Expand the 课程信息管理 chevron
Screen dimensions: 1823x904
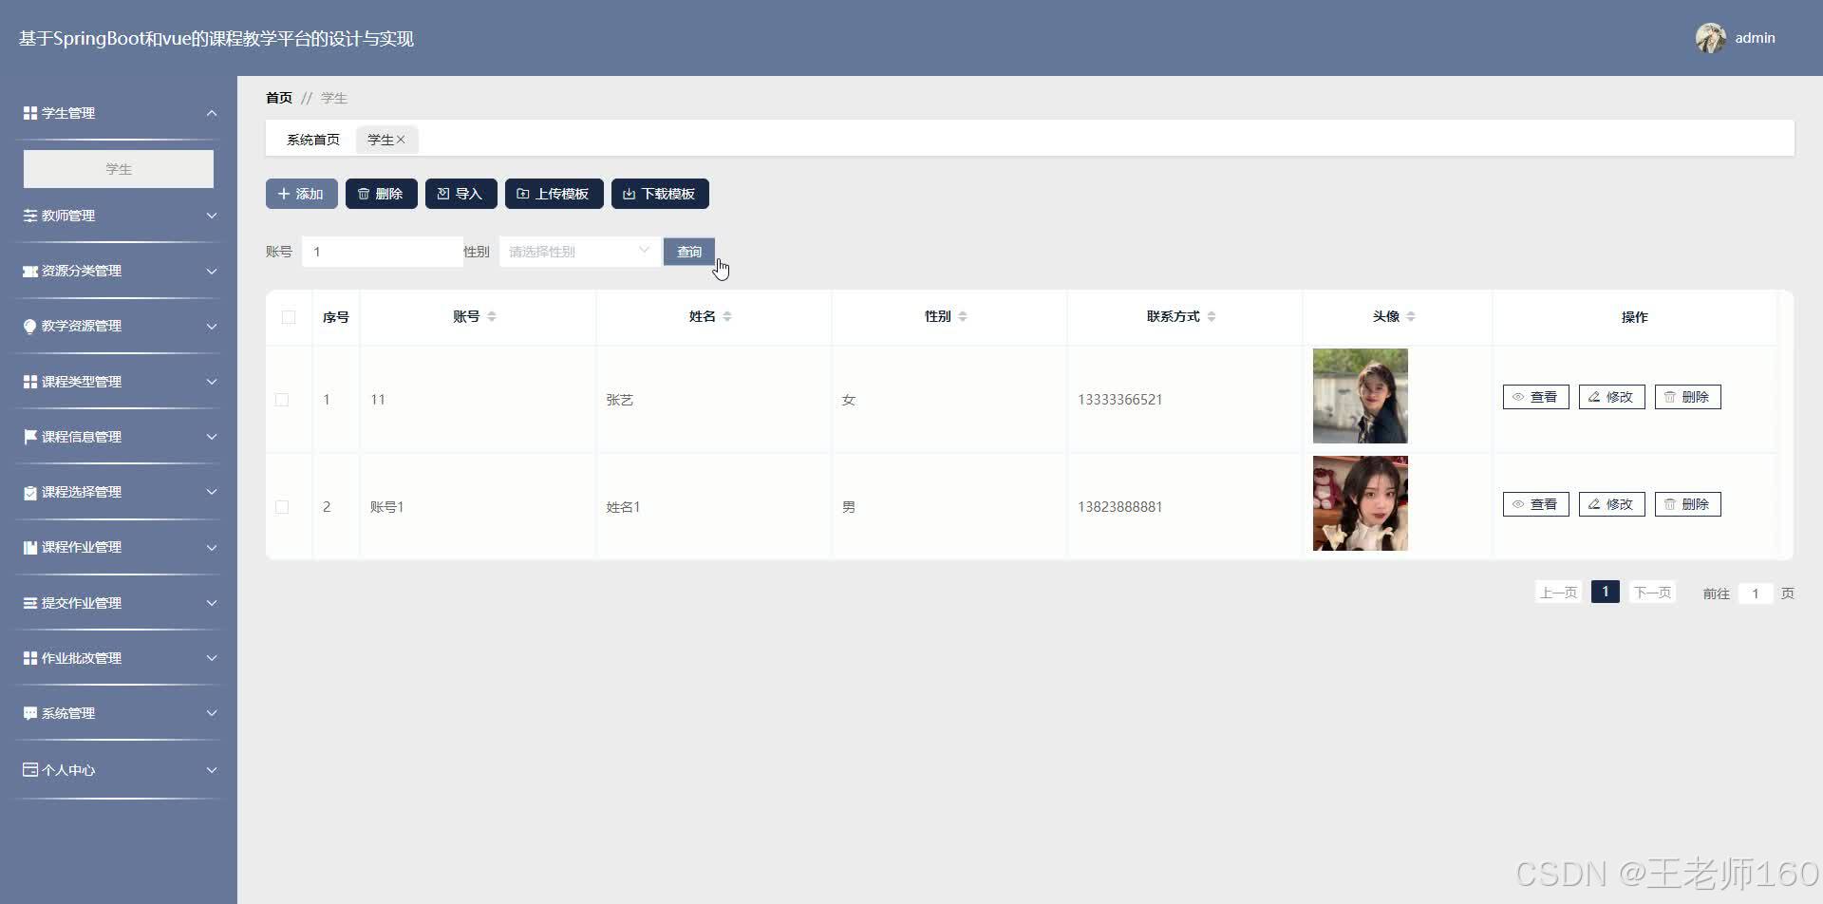pyautogui.click(x=212, y=437)
